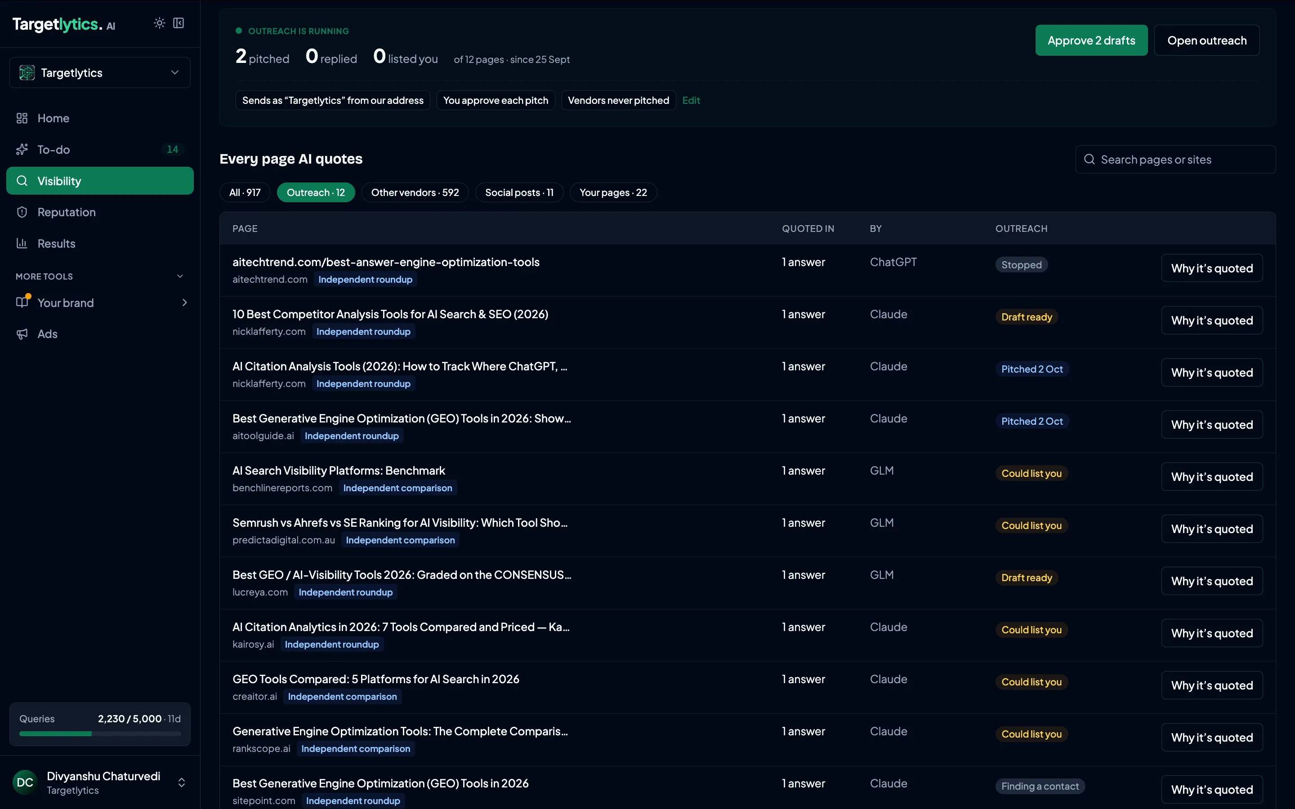Click the Open outreach button
Image resolution: width=1295 pixels, height=809 pixels.
tap(1207, 40)
